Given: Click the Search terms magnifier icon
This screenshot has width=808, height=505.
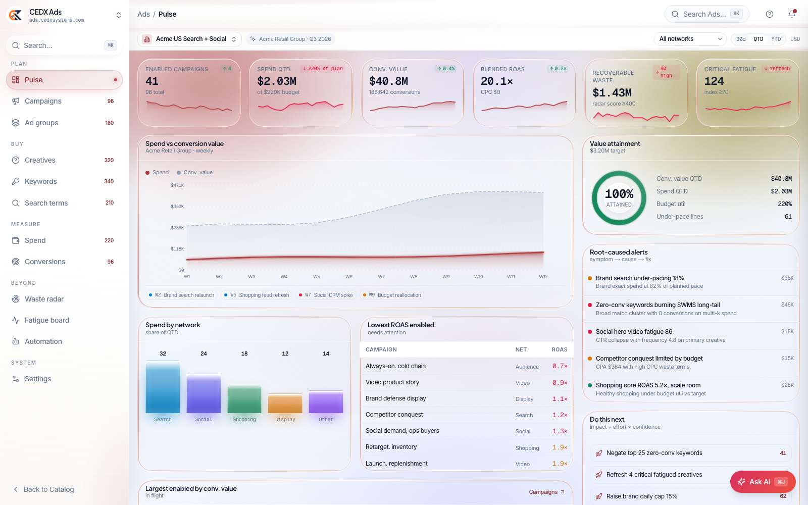Looking at the screenshot, I should click(x=16, y=203).
